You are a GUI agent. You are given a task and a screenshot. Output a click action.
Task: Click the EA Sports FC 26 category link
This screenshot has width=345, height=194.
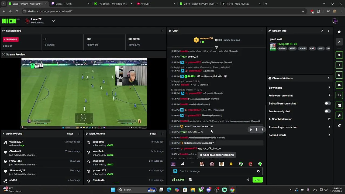click(287, 44)
